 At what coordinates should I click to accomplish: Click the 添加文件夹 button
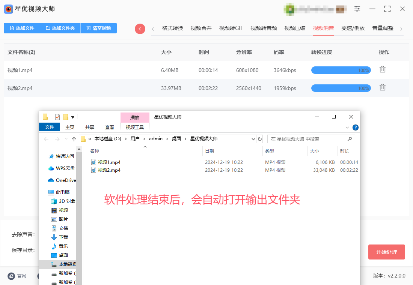60,28
